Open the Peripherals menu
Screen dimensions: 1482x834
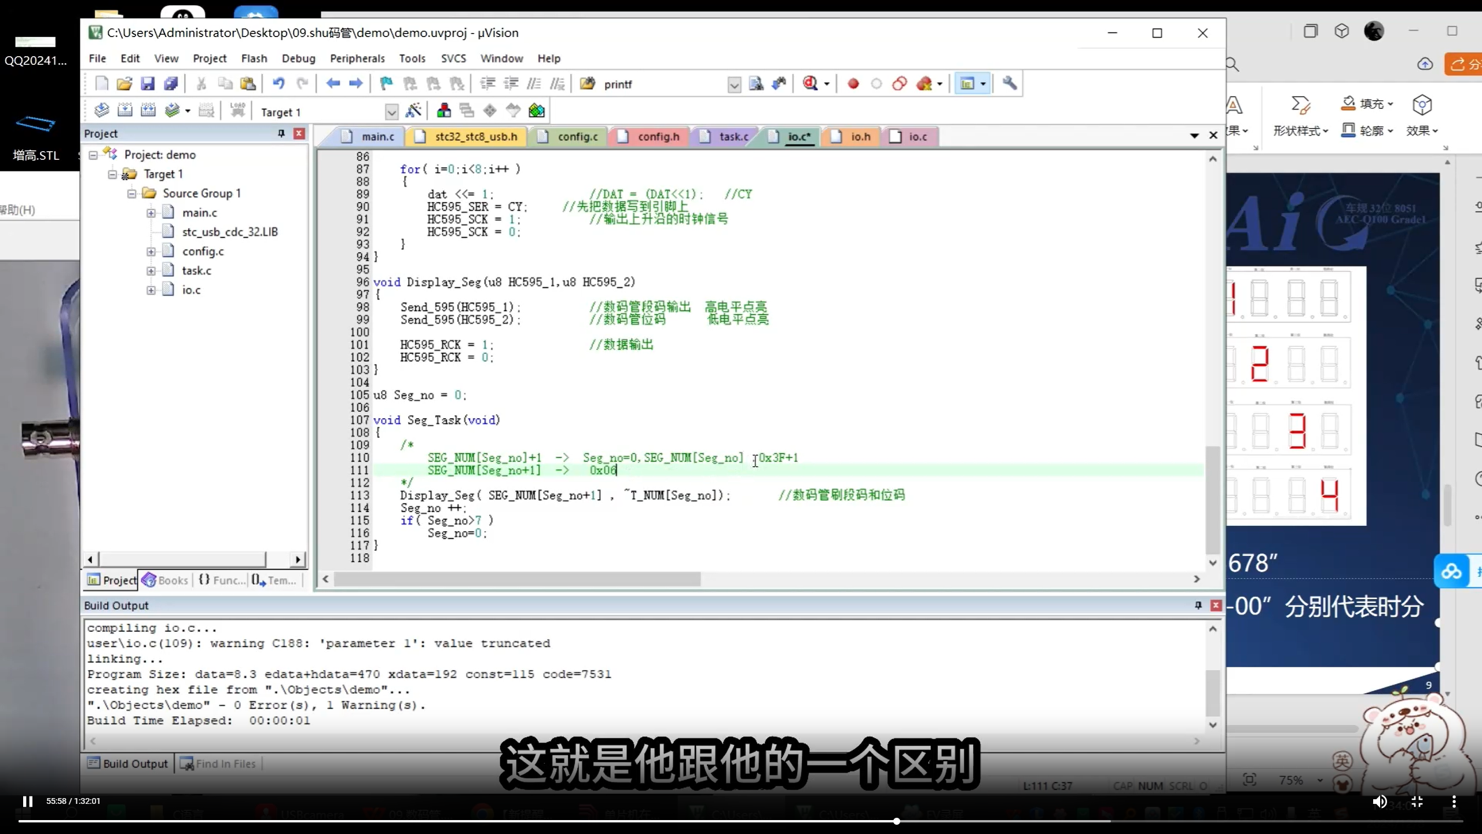pos(357,58)
